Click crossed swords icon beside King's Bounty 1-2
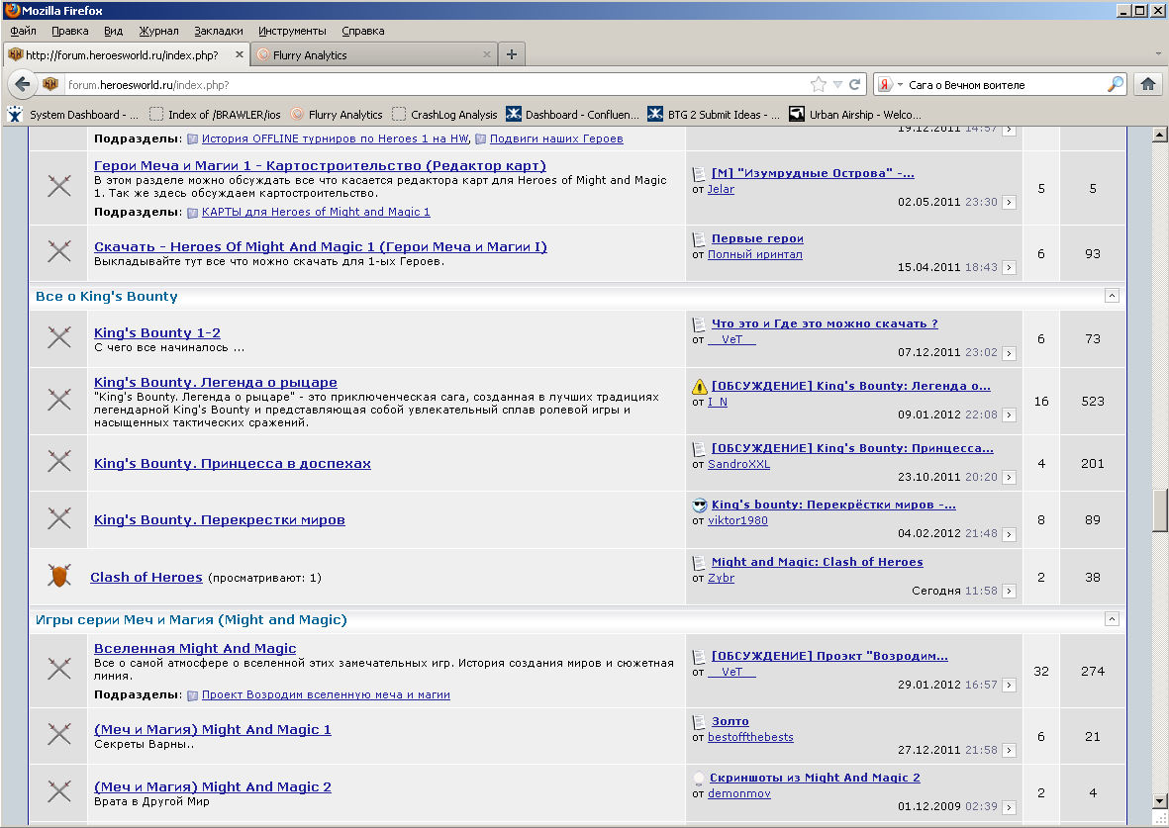Image resolution: width=1169 pixels, height=828 pixels. coord(59,337)
